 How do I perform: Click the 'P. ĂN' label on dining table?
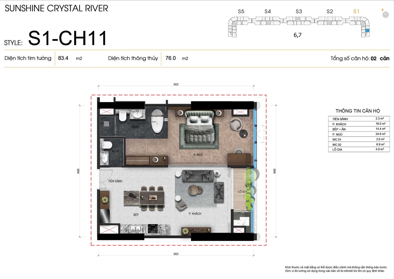152,198
